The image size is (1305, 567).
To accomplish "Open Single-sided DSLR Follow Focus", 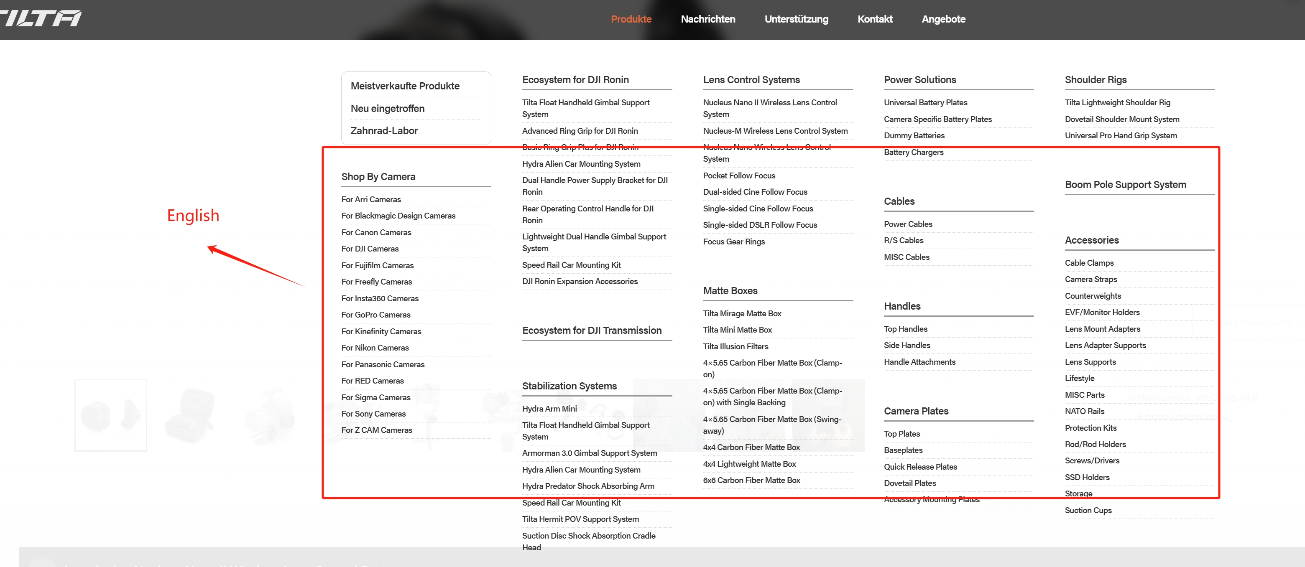I will [759, 225].
